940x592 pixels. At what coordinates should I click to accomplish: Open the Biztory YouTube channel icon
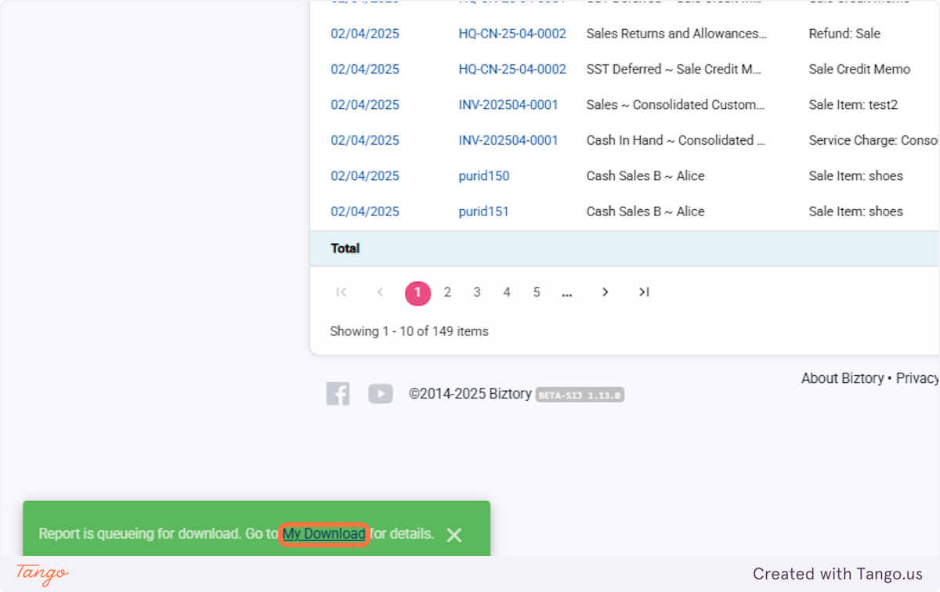click(381, 394)
